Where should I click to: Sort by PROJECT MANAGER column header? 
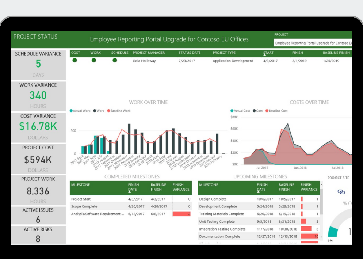coord(149,53)
